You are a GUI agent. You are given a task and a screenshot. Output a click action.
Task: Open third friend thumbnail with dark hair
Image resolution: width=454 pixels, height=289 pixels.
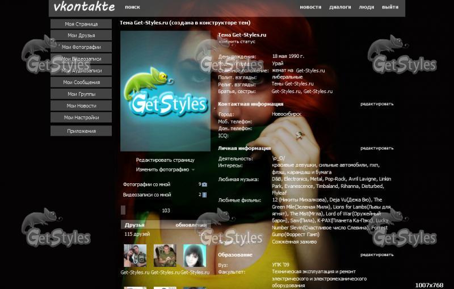(195, 256)
